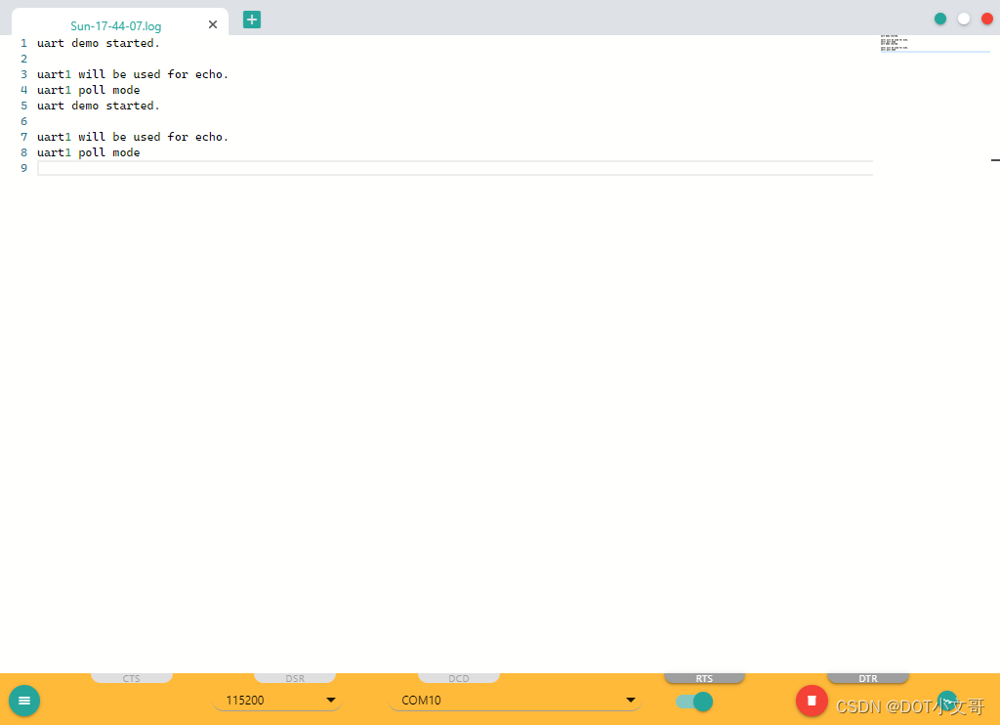The width and height of the screenshot is (1000, 725).
Task: Click the DCD signal indicator
Action: pyautogui.click(x=459, y=678)
